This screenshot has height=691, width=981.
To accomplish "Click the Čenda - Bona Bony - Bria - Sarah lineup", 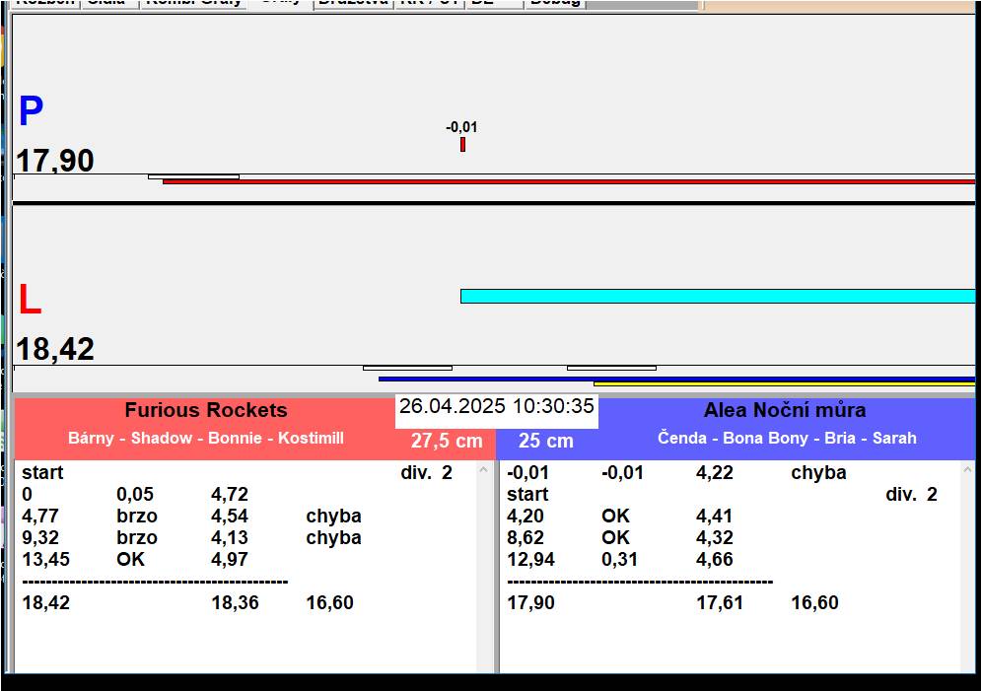I will tap(787, 438).
